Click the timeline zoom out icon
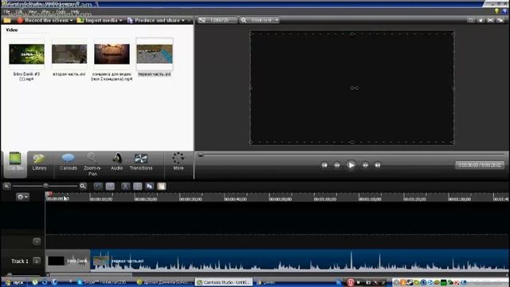 point(7,186)
